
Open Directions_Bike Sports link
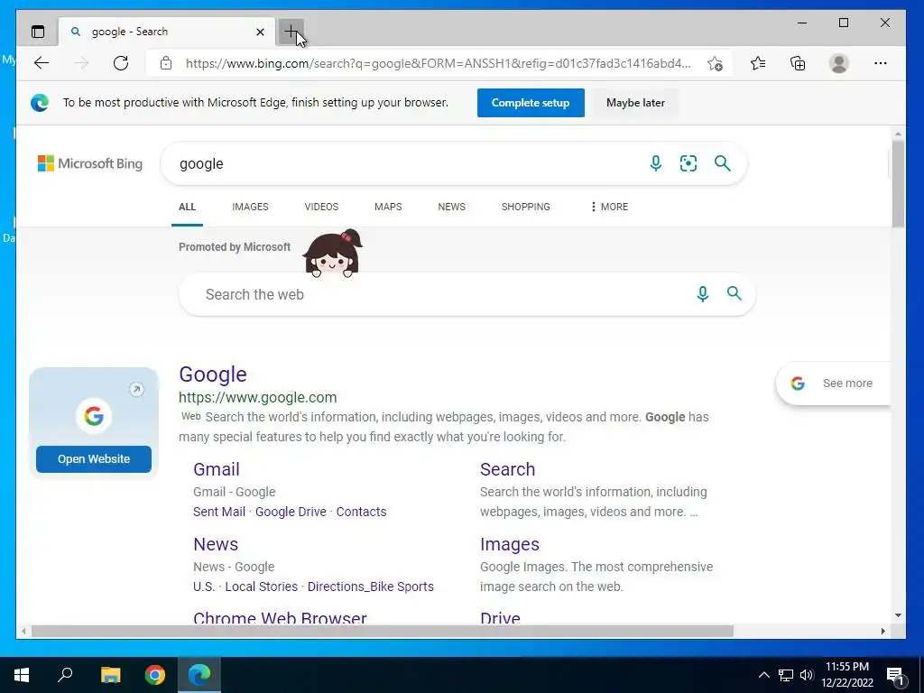pos(371,587)
